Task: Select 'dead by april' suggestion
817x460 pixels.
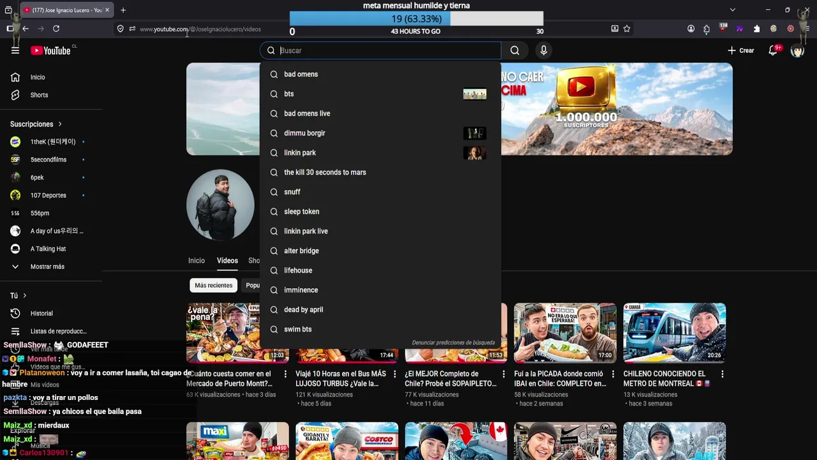Action: [380, 309]
